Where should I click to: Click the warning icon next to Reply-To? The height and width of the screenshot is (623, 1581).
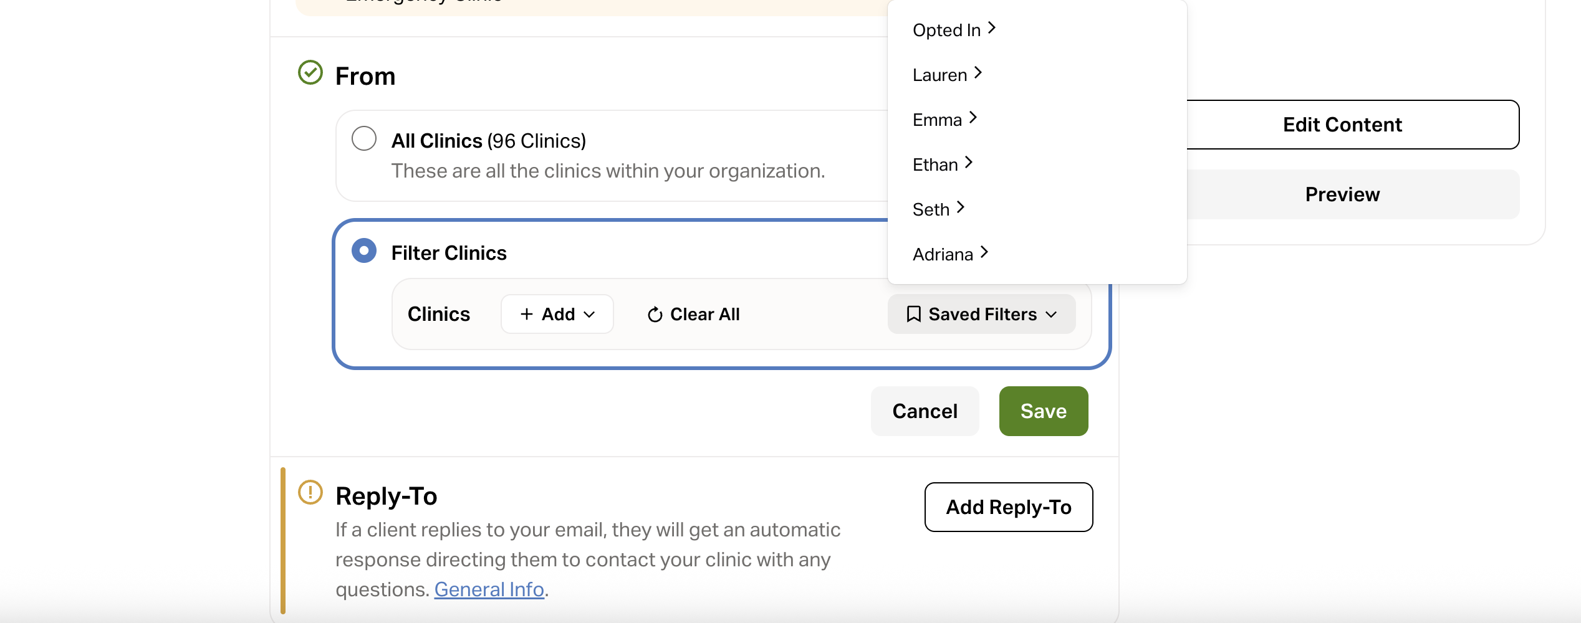coord(310,492)
